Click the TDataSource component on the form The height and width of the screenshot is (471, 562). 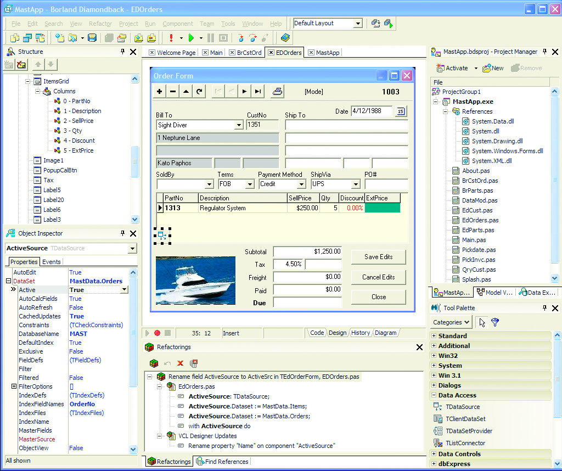[x=162, y=235]
